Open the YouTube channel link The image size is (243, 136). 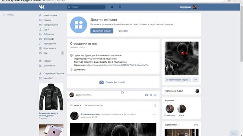tap(117, 65)
